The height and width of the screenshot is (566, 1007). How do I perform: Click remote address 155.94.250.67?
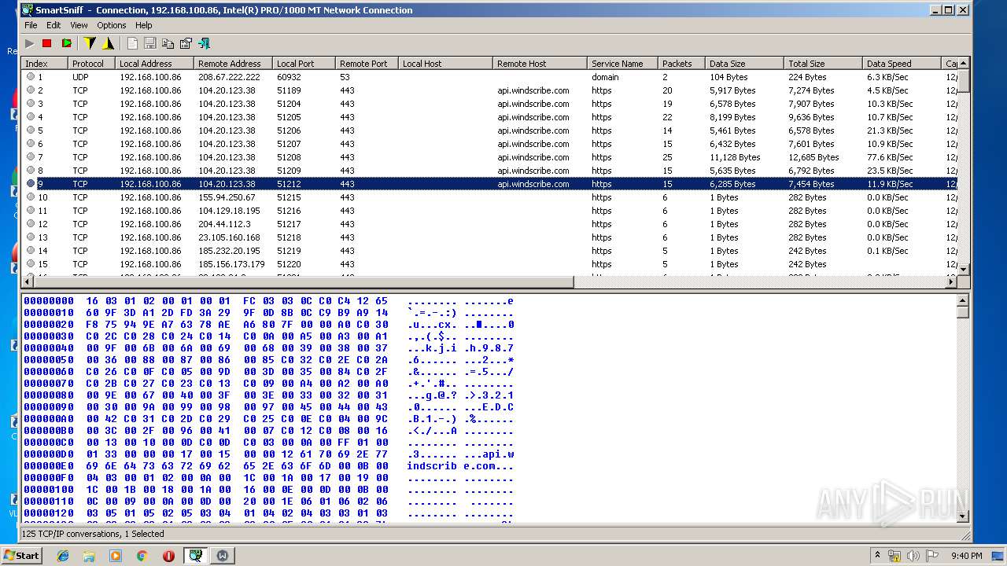pos(227,197)
